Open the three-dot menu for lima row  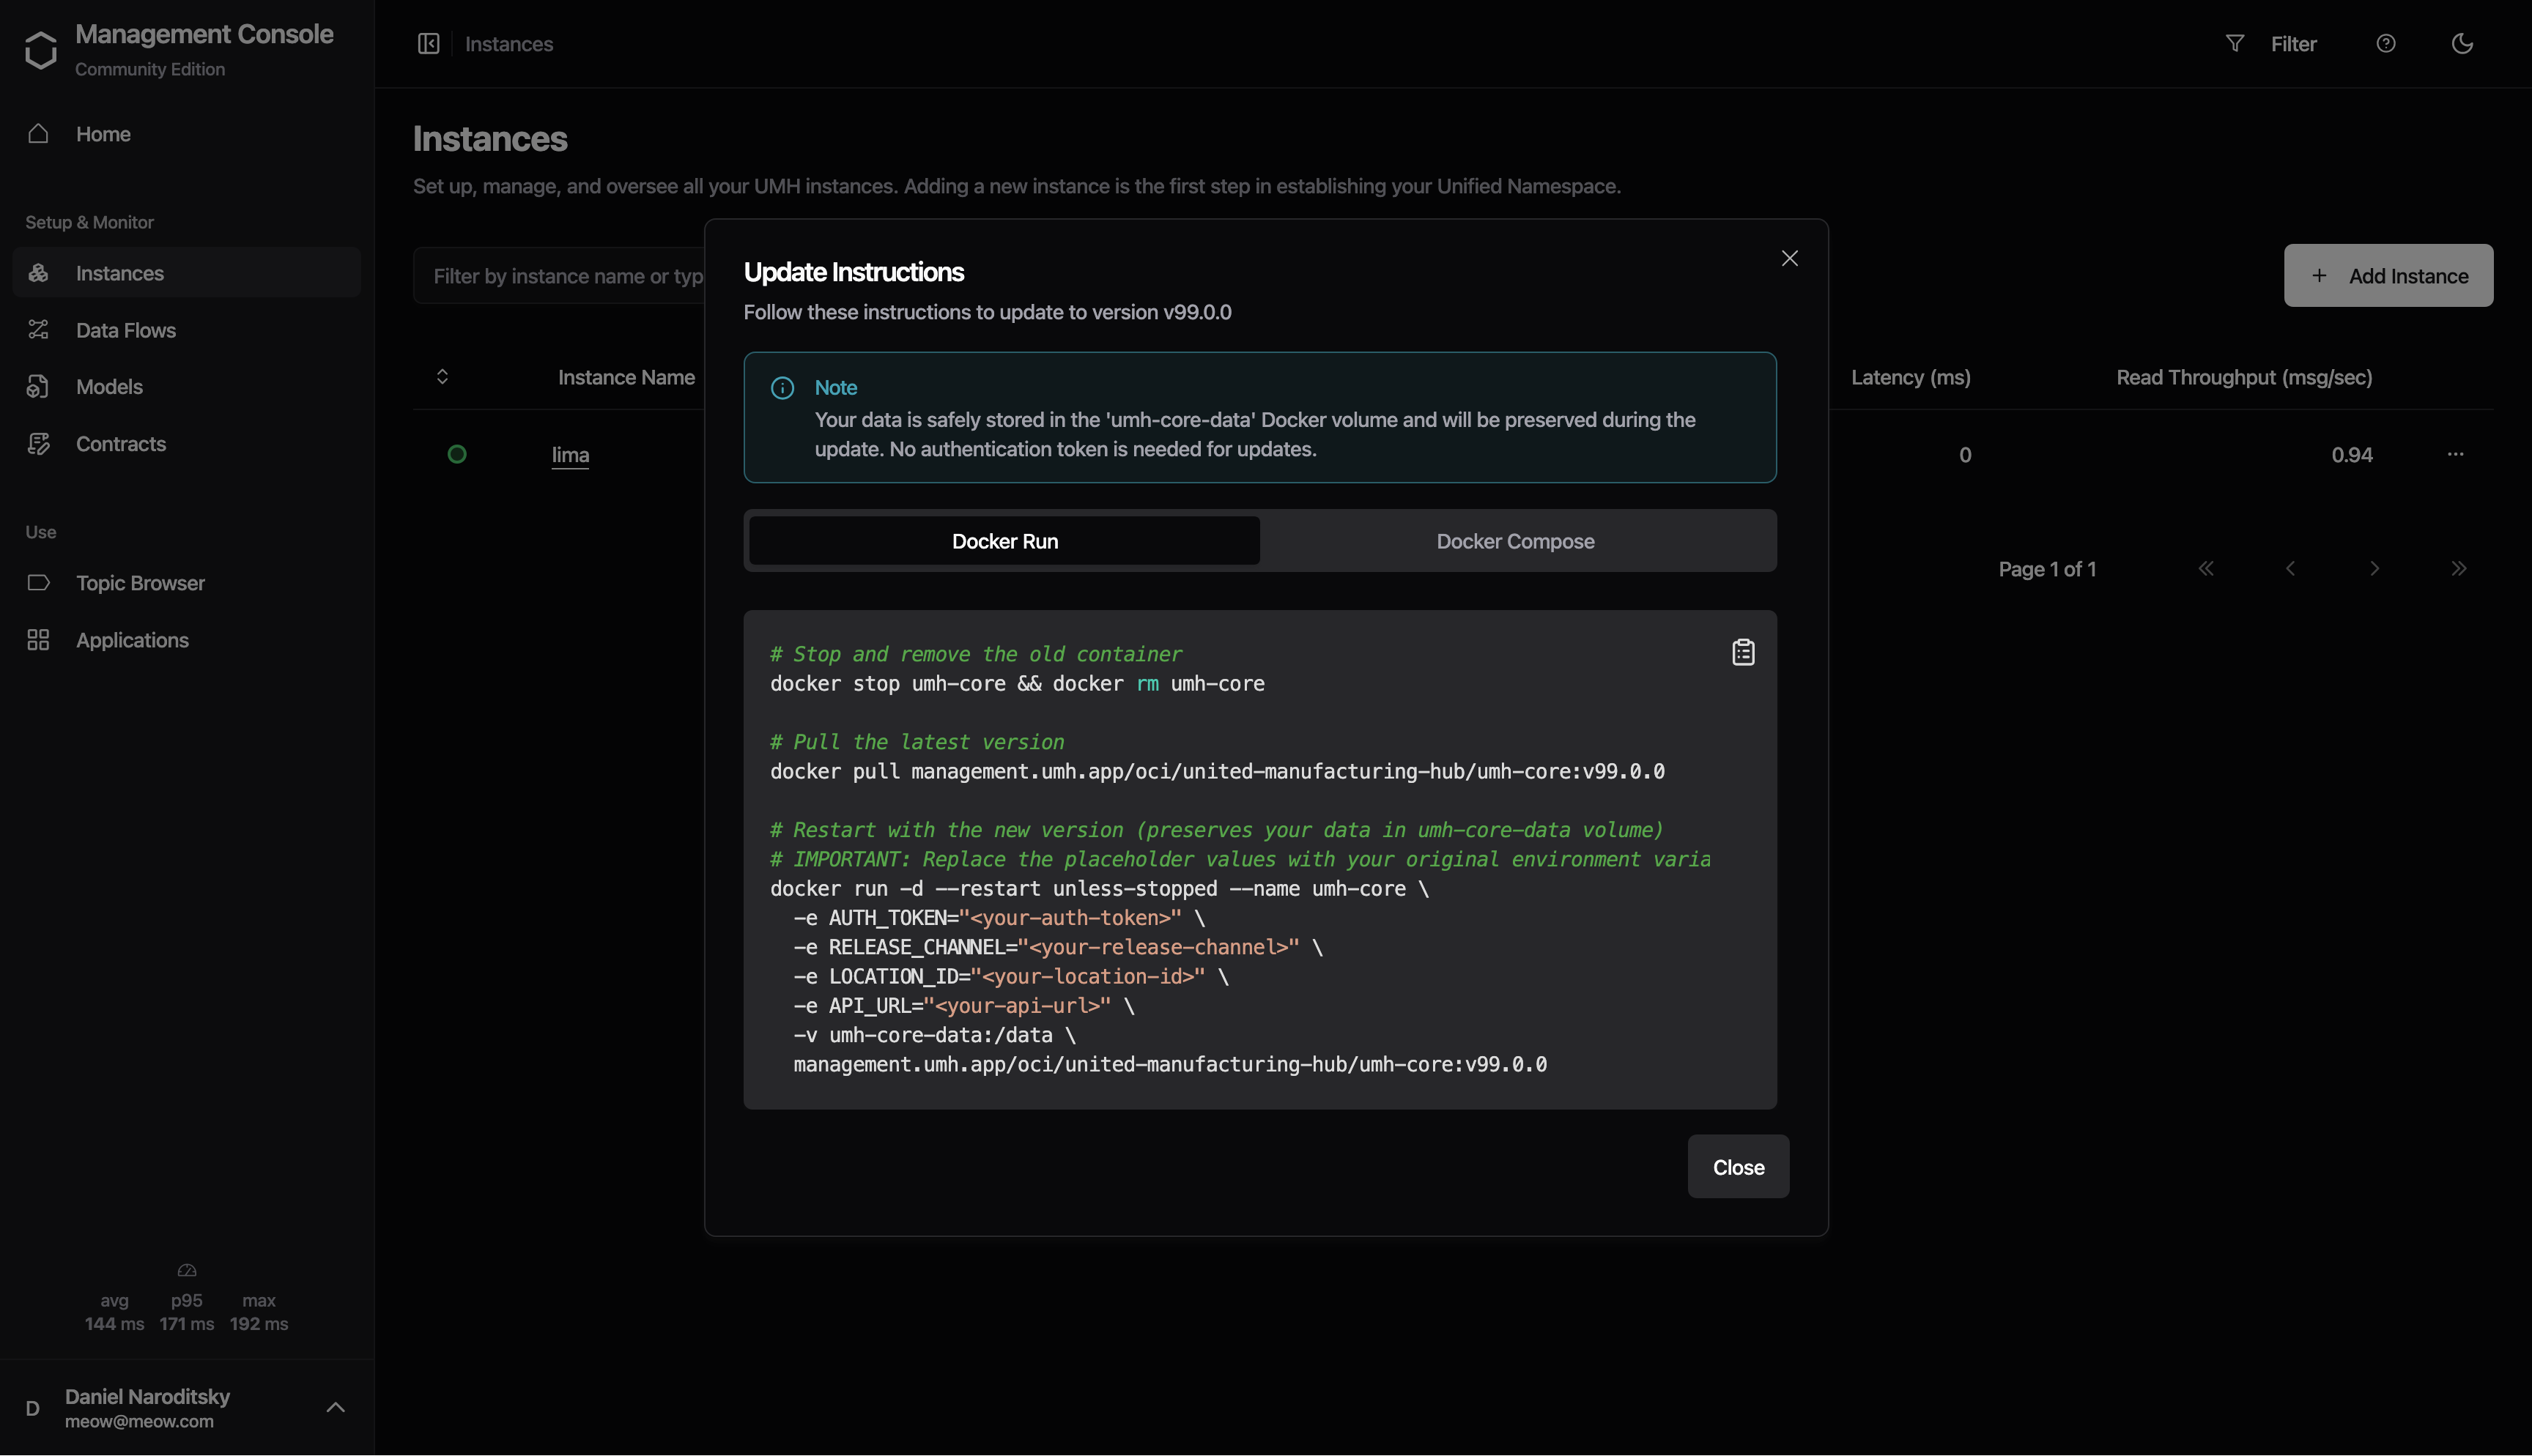[x=2455, y=455]
